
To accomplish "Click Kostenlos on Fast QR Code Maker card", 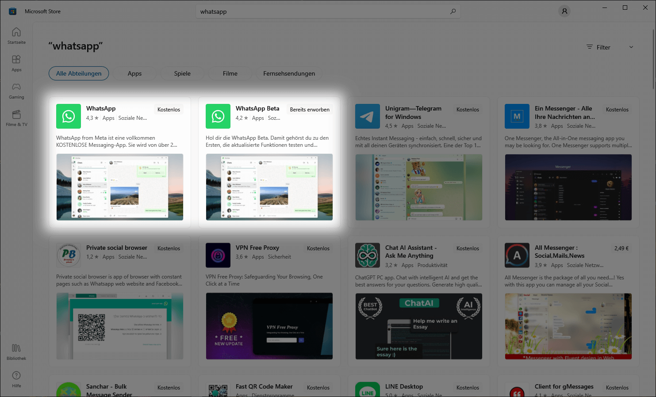I will tap(318, 388).
